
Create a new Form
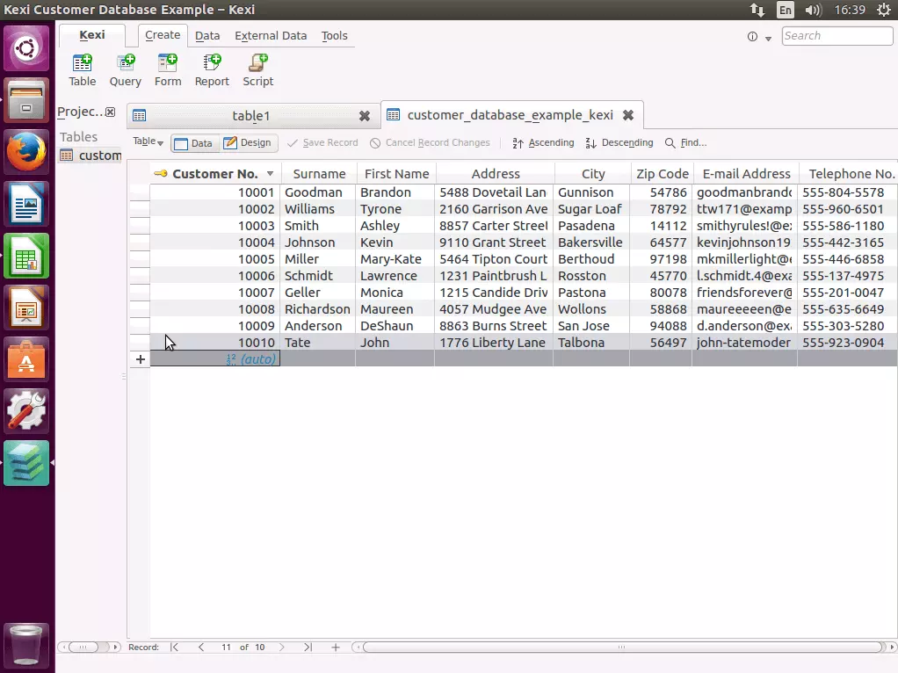tap(167, 70)
